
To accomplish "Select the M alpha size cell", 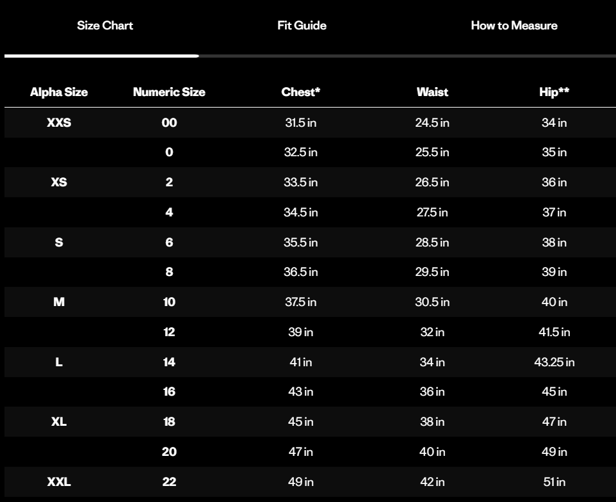I will click(x=59, y=302).
